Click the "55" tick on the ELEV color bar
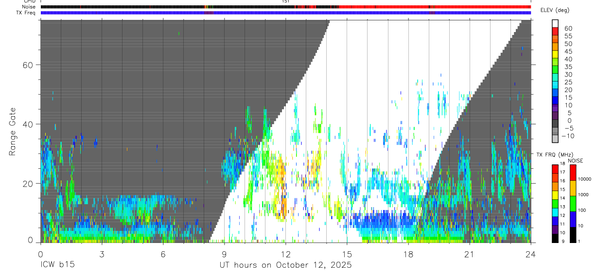Viewport: 597px width, 275px height. click(x=568, y=36)
